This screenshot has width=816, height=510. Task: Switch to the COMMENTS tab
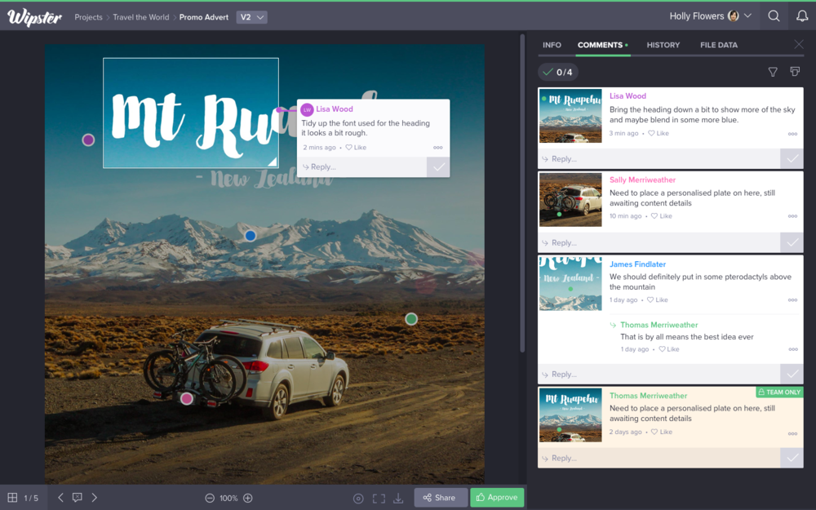[x=603, y=45]
